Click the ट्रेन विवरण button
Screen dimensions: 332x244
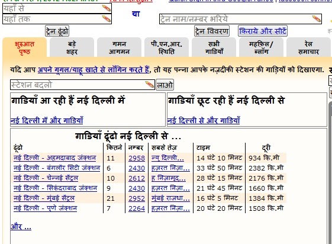[212, 31]
